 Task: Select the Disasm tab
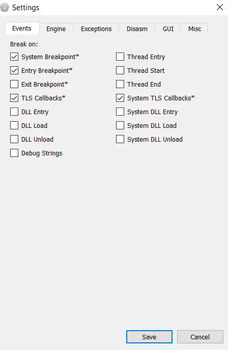pyautogui.click(x=137, y=29)
